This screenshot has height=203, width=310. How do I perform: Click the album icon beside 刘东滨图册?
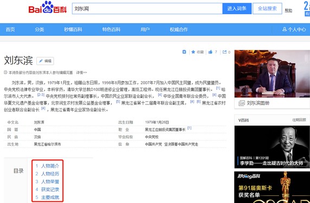[242, 103]
